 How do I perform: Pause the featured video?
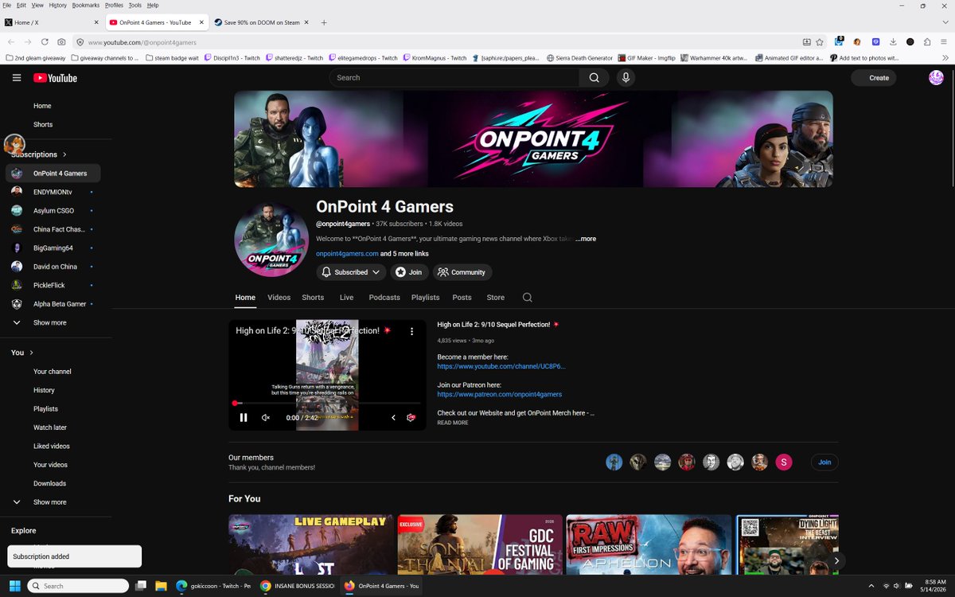coord(244,417)
